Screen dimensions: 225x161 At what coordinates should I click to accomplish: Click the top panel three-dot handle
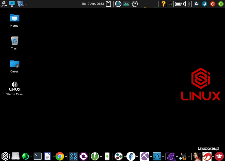[x=27, y=4]
